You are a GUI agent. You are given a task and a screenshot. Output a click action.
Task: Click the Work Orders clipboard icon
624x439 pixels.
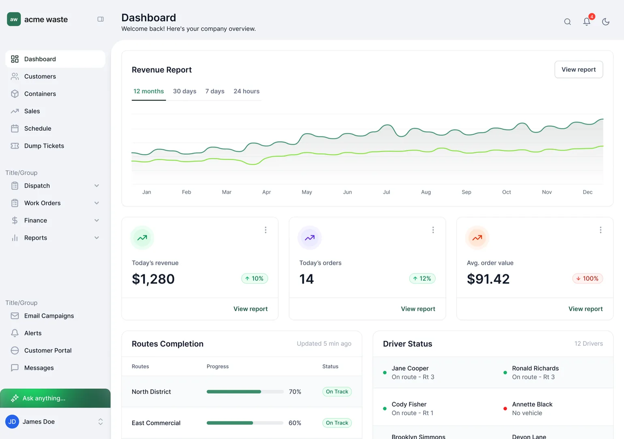(x=15, y=203)
